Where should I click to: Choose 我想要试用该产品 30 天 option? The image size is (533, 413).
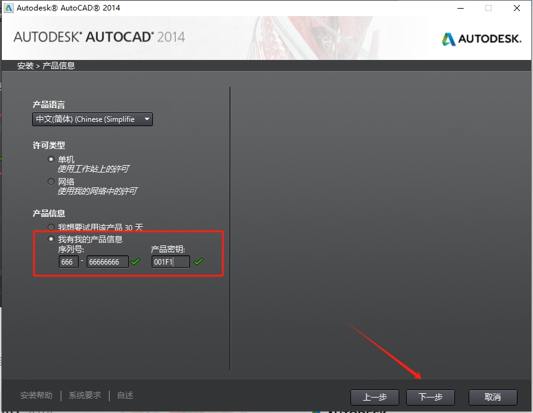(x=51, y=226)
